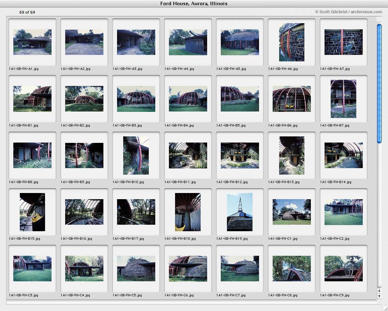
Task: Click the window resize grip corner
Action: (x=385, y=308)
